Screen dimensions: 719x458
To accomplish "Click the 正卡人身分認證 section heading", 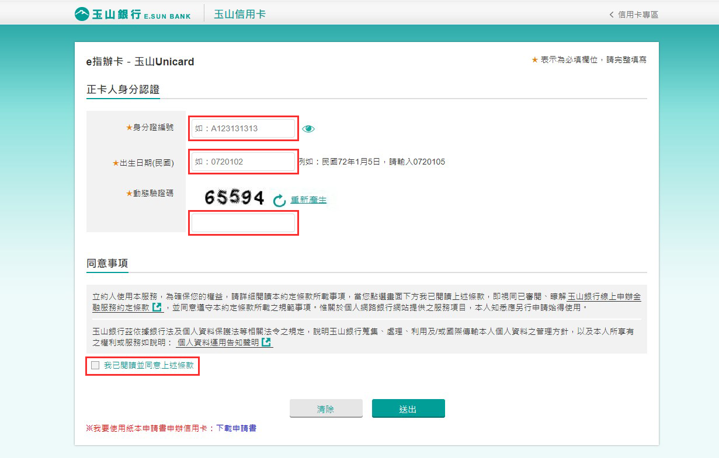I will (x=123, y=90).
